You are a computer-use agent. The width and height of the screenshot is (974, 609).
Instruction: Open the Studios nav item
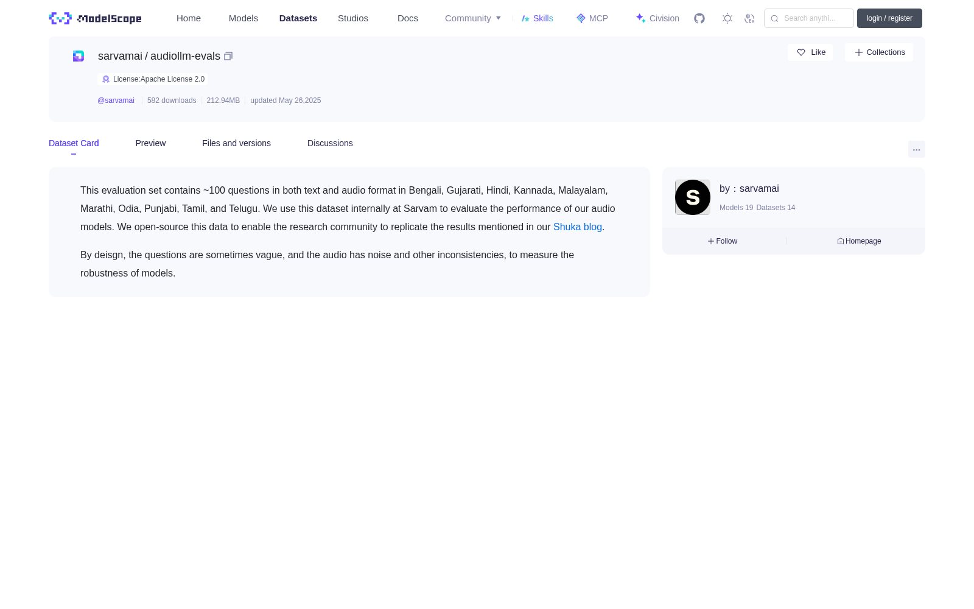pyautogui.click(x=353, y=18)
